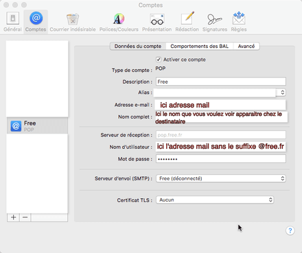Remove account with minus button

pyautogui.click(x=25, y=217)
